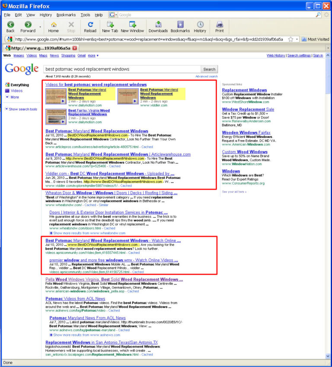Open the Bookmarks toolbar icon
The image size is (332, 367).
(x=180, y=24)
